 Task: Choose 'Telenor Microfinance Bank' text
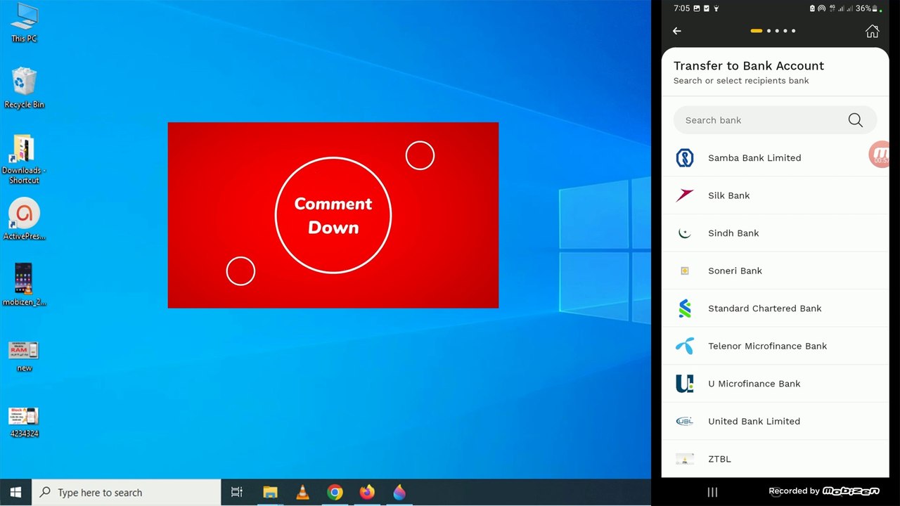pos(768,346)
